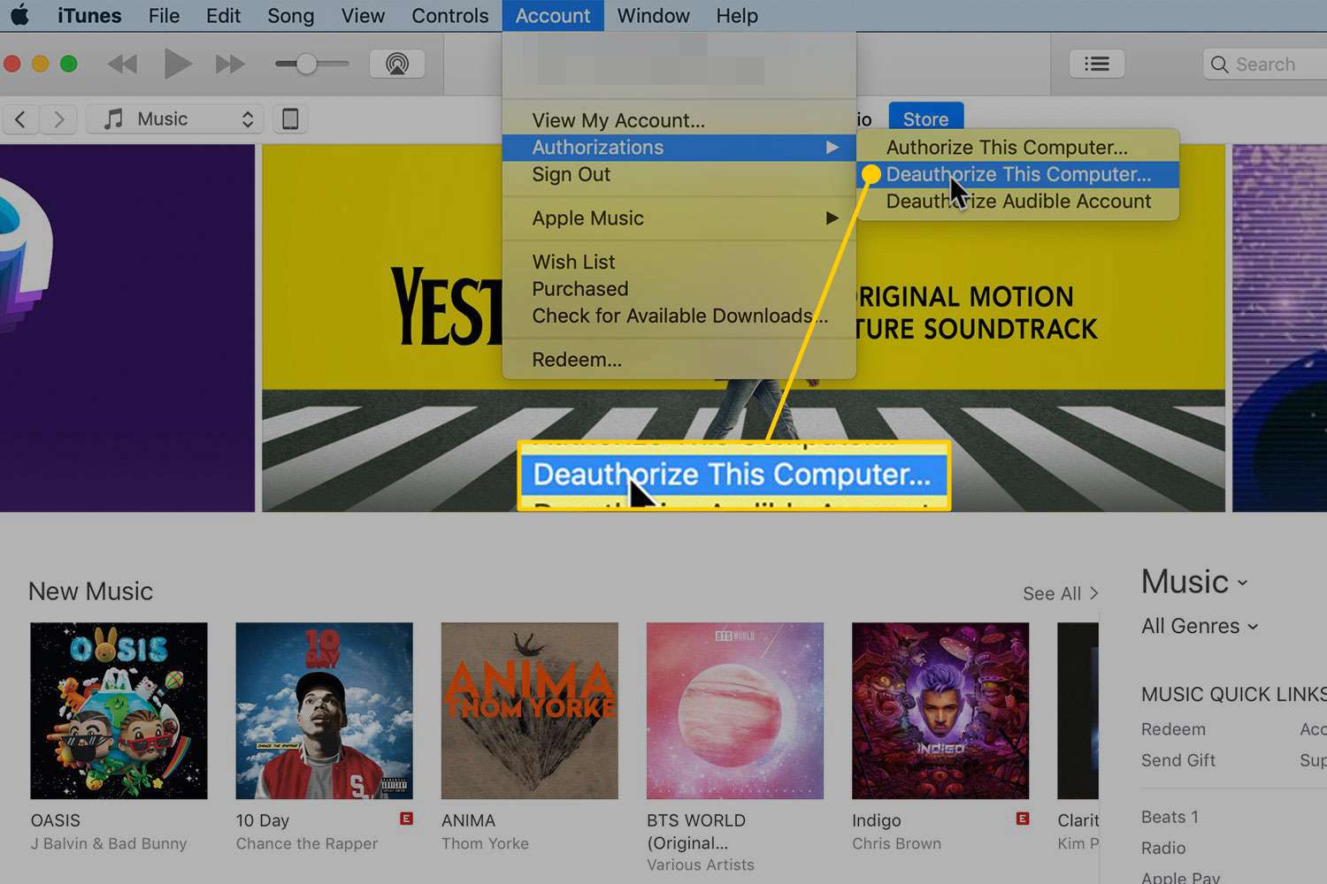Open the Controls menu

[449, 16]
